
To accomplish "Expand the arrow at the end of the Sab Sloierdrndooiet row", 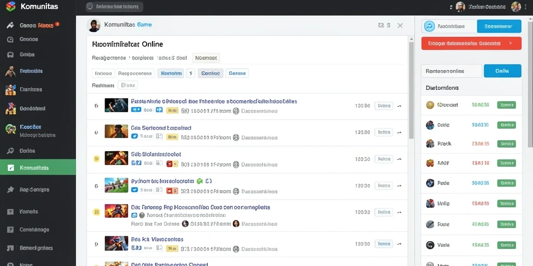I will tap(399, 159).
